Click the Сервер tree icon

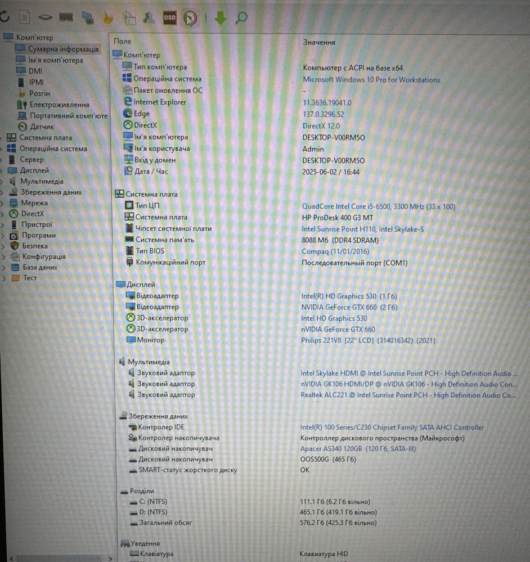(x=12, y=159)
